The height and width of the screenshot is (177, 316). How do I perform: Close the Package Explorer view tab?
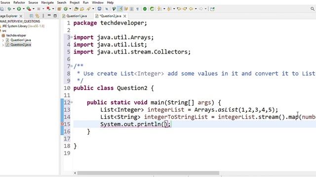[x=21, y=16]
